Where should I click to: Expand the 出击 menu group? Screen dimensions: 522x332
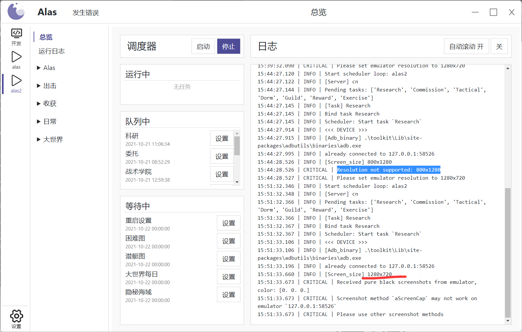[47, 86]
